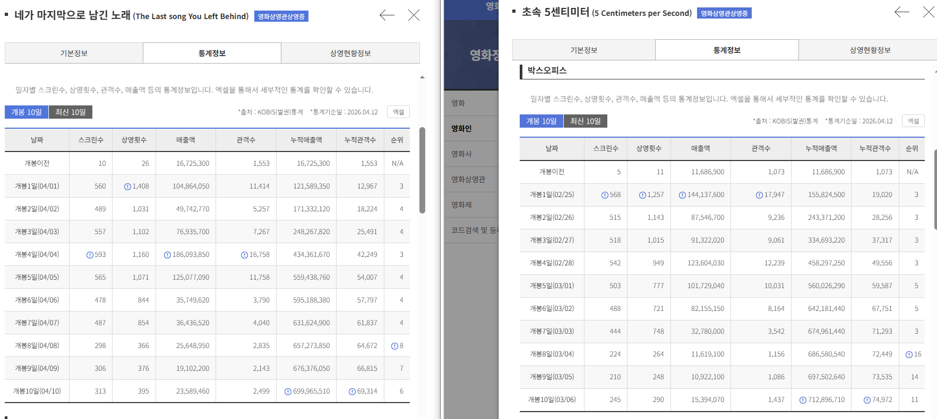Click the peak marker icon beside 1,257
937x419 pixels.
tap(642, 195)
